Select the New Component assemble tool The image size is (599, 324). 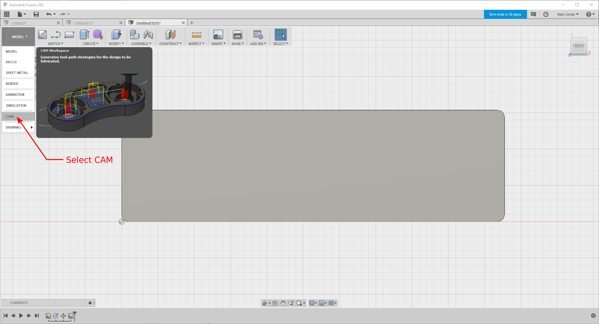click(x=135, y=35)
